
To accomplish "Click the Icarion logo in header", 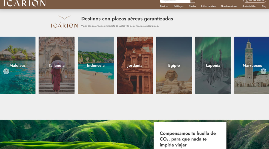I will (x=25, y=3).
